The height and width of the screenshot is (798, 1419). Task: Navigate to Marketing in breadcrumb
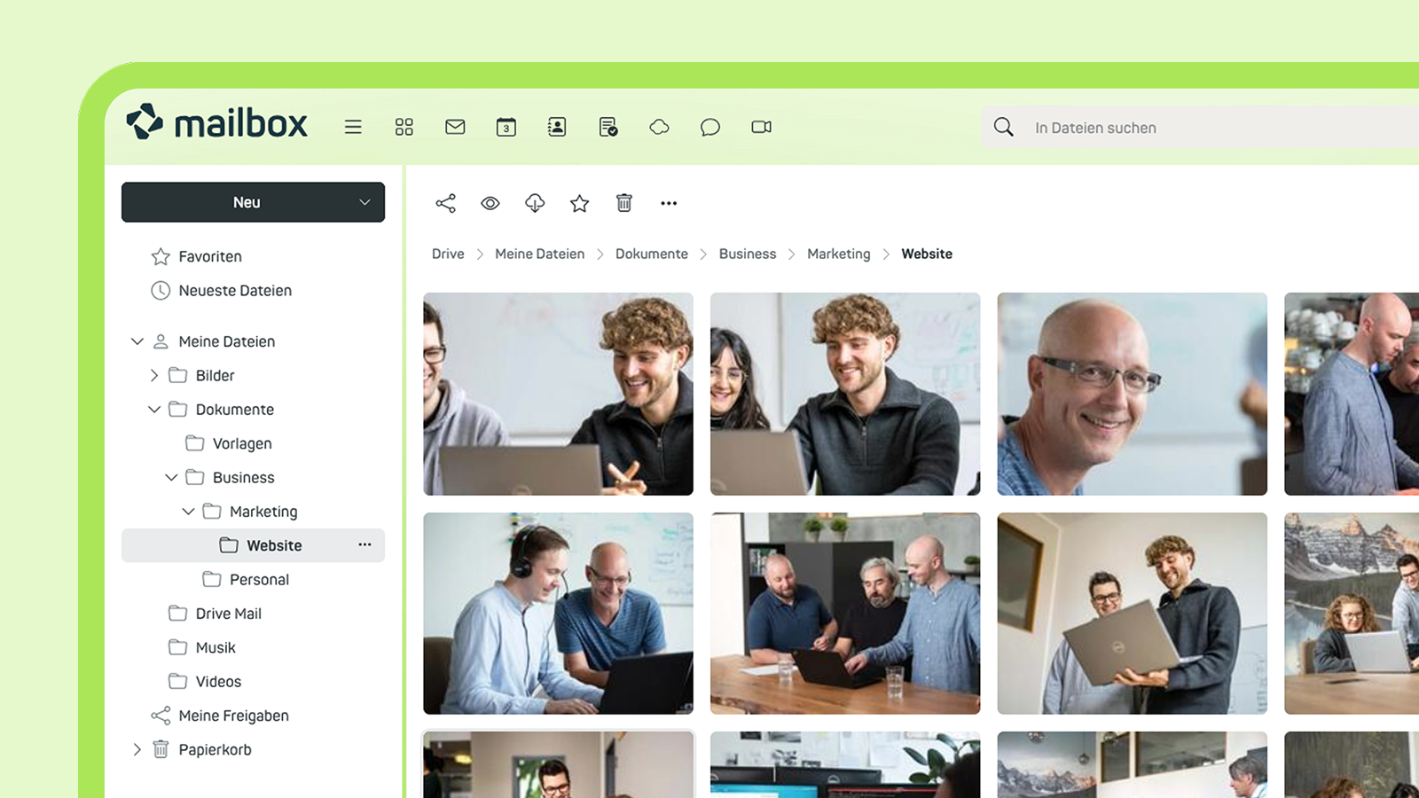[x=838, y=254]
